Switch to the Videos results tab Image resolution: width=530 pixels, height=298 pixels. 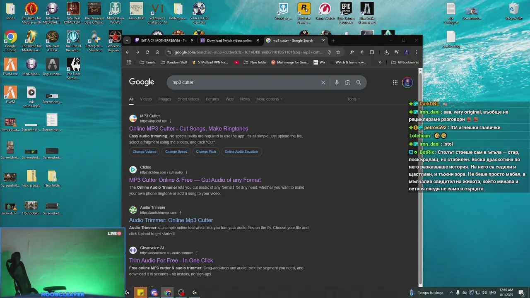146,99
